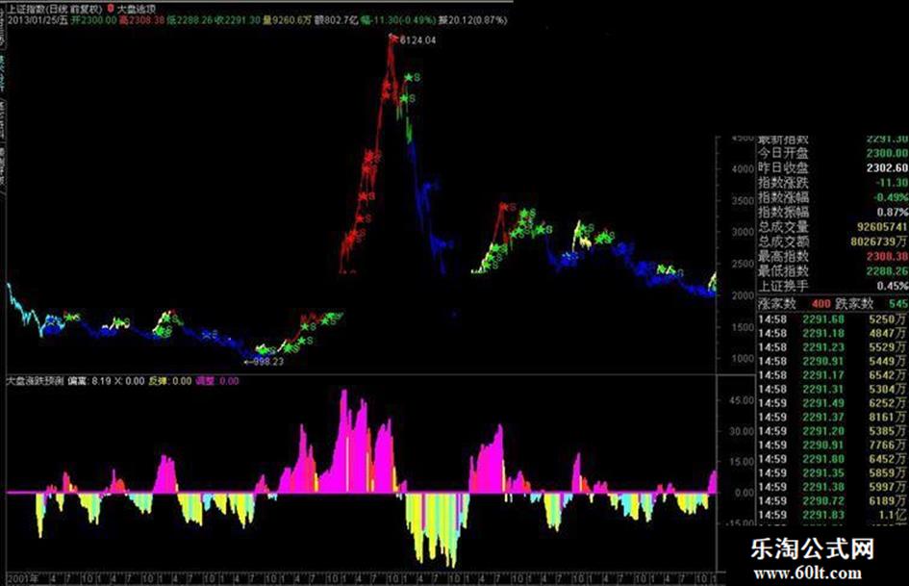Click the 大盘涨跌预测 sub-indicator name
This screenshot has width=909, height=586.
35,381
